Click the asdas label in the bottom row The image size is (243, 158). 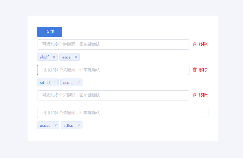45,126
